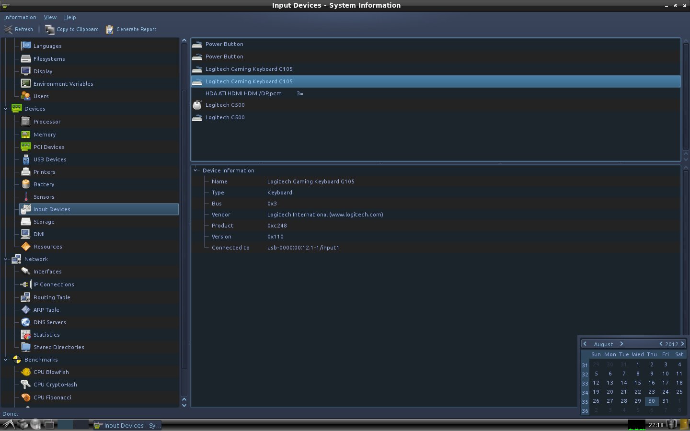Select the CPU Blowfish icon
Image resolution: width=690 pixels, height=431 pixels.
pos(26,372)
